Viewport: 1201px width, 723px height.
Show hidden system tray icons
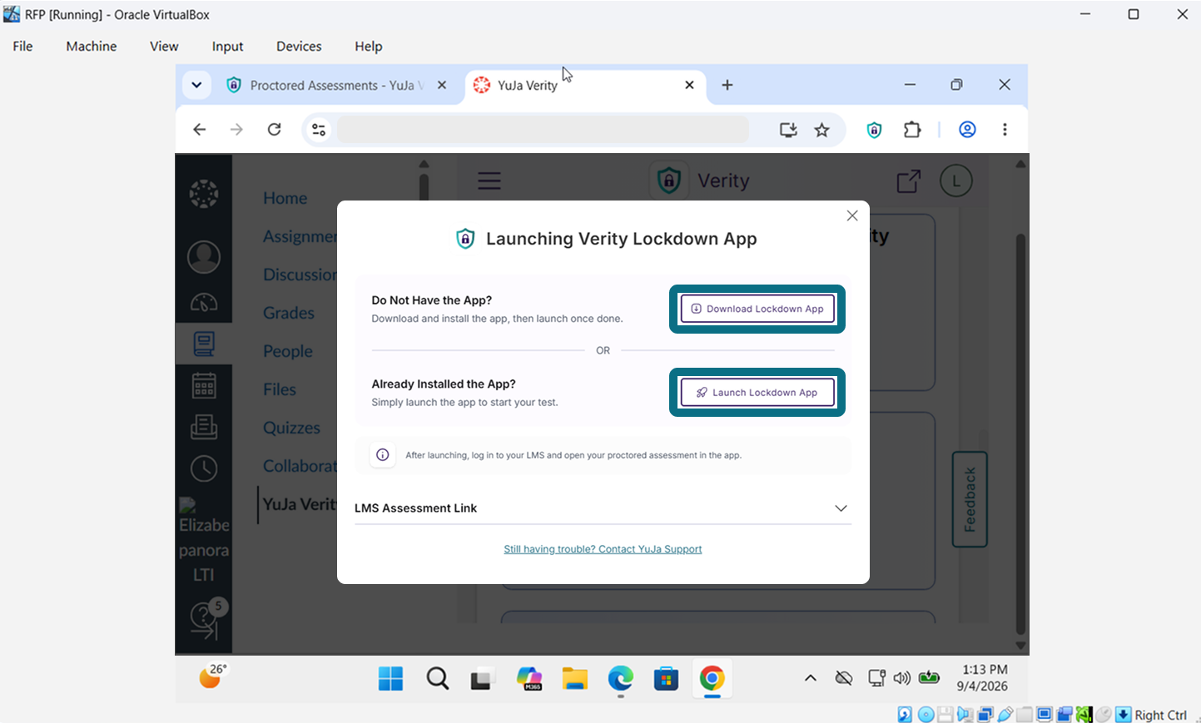(810, 678)
